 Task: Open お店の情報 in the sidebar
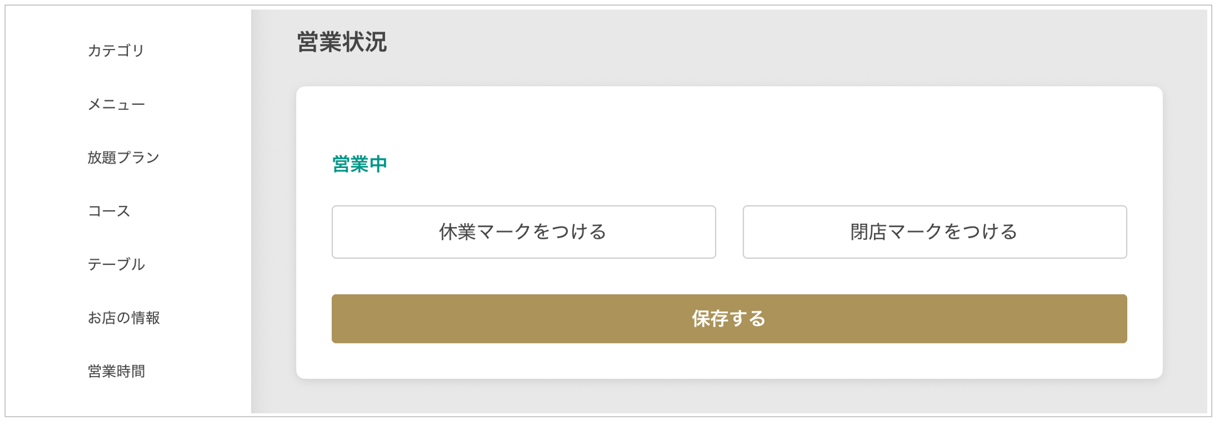point(123,318)
